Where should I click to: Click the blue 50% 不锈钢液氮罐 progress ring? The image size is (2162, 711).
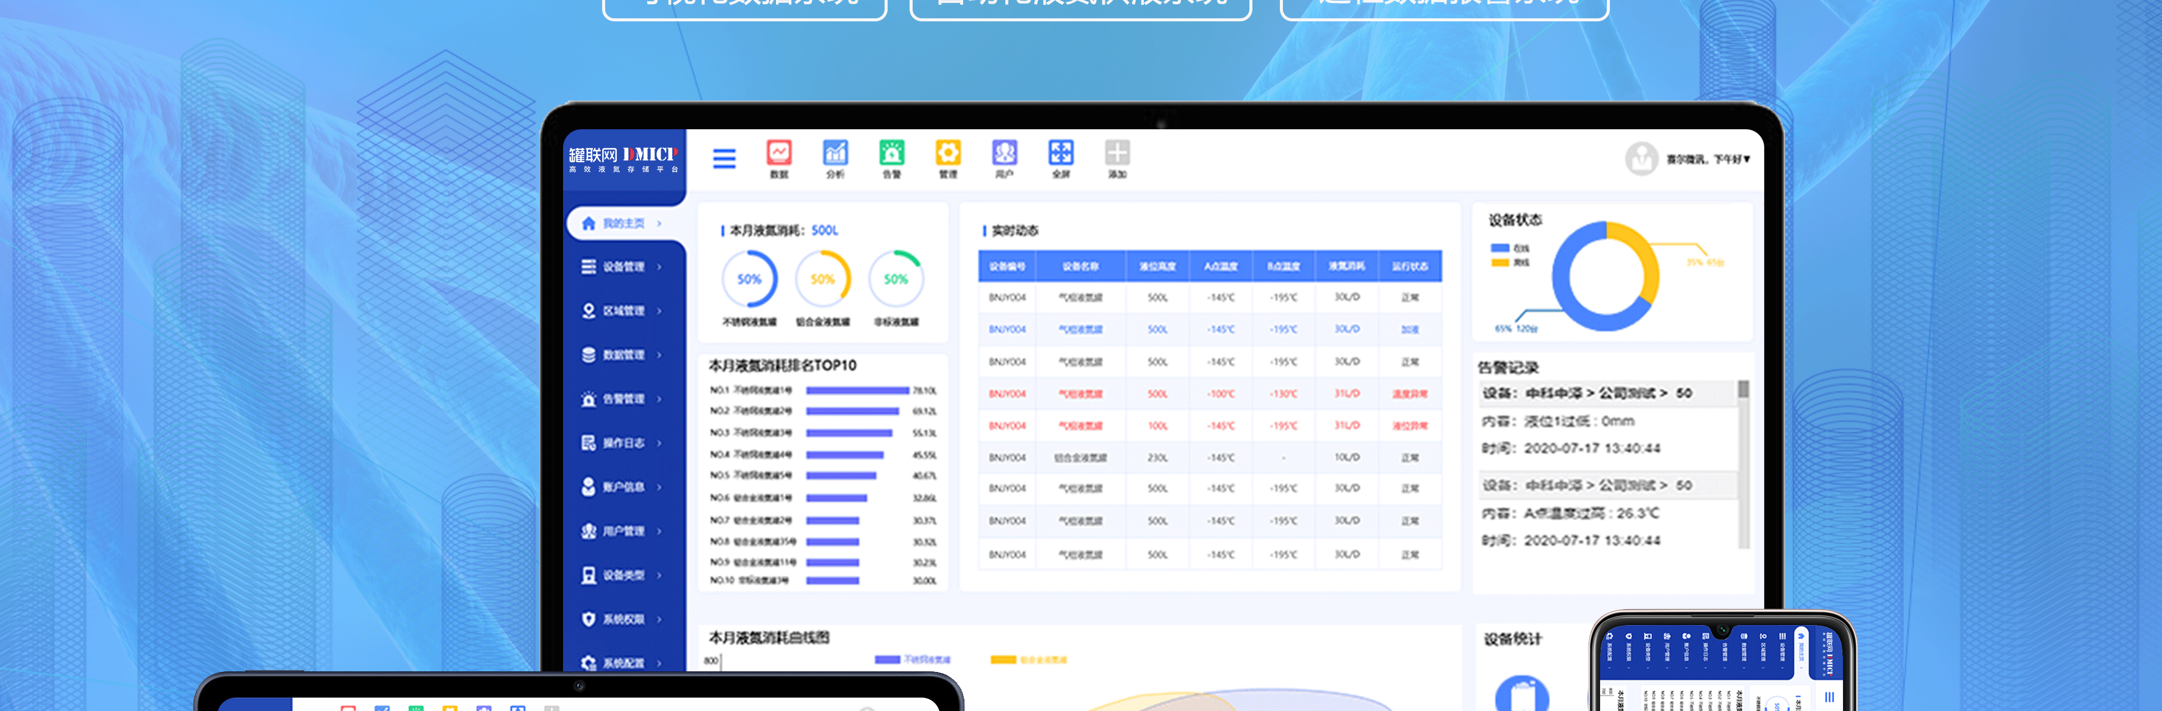(x=750, y=279)
